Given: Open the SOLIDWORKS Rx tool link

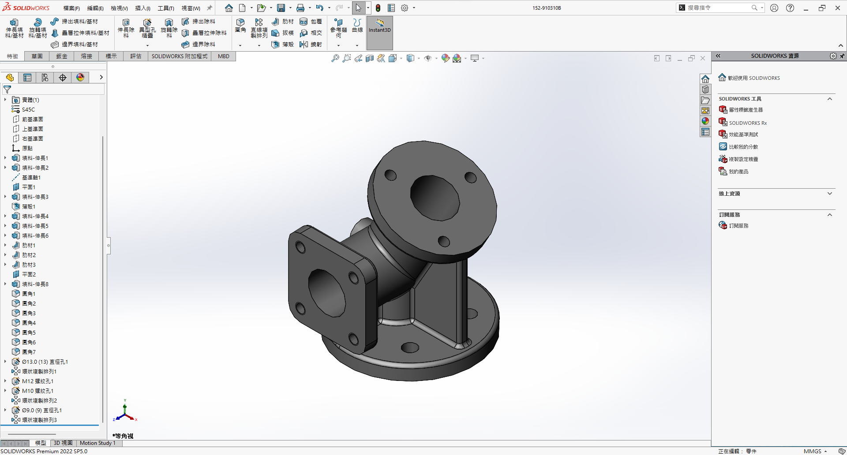Looking at the screenshot, I should pyautogui.click(x=743, y=123).
